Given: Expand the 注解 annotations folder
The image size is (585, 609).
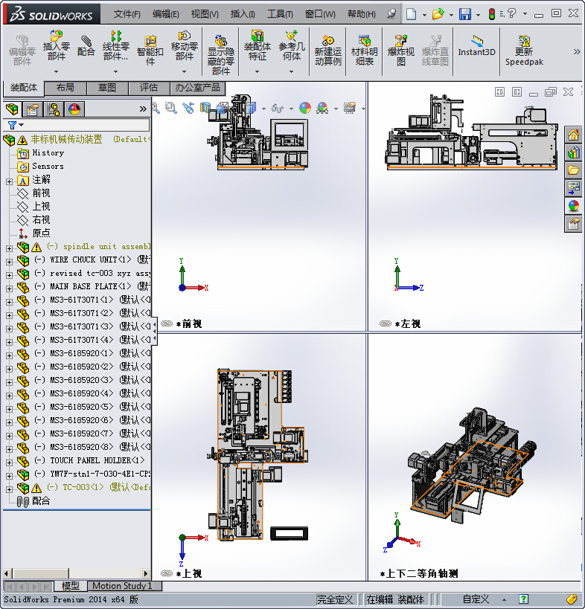Looking at the screenshot, I should (x=10, y=181).
